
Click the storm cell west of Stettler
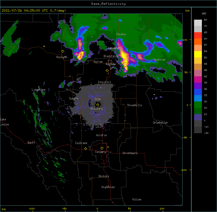[139, 57]
